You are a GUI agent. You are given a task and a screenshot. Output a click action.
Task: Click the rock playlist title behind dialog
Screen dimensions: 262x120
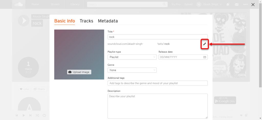click(37, 23)
